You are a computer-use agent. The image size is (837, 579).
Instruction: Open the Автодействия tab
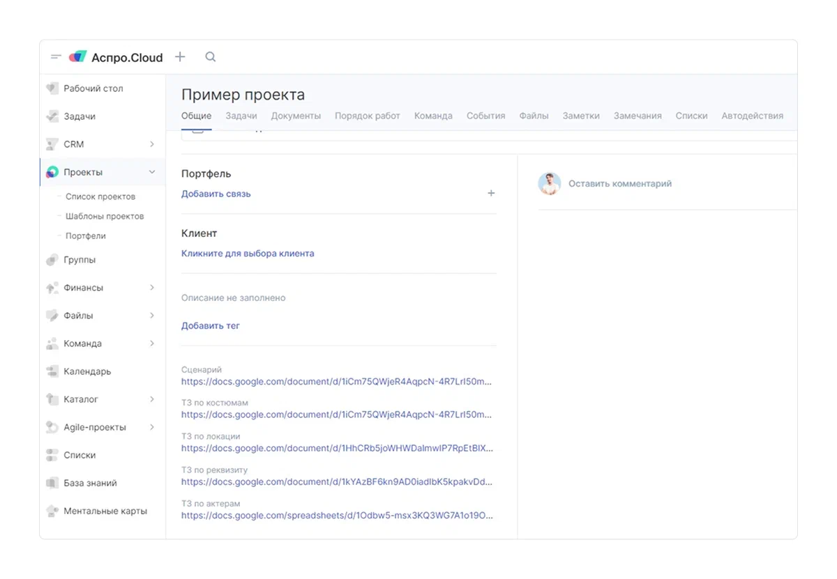tap(752, 116)
